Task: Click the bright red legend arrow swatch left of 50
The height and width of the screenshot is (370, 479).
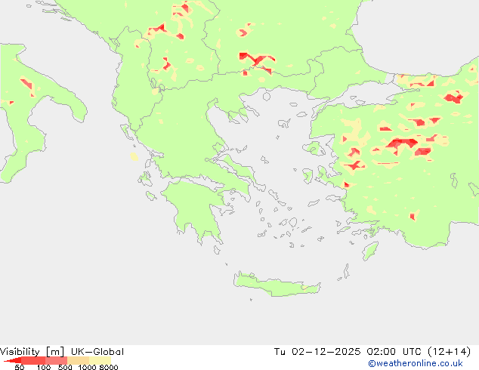Action: (13, 361)
